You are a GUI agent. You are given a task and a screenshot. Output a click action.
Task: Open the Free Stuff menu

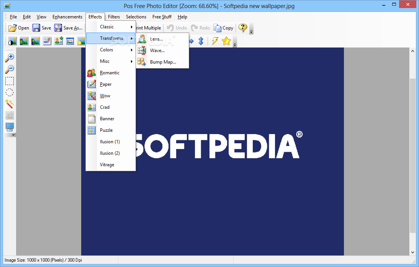162,17
